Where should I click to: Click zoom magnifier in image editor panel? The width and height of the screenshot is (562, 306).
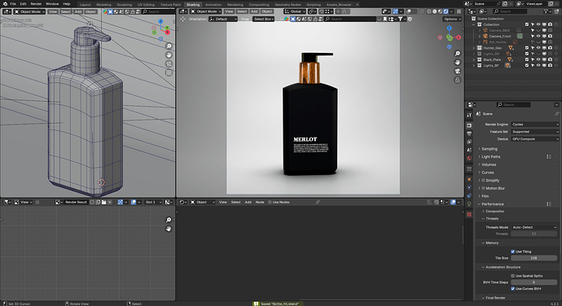[x=169, y=220]
